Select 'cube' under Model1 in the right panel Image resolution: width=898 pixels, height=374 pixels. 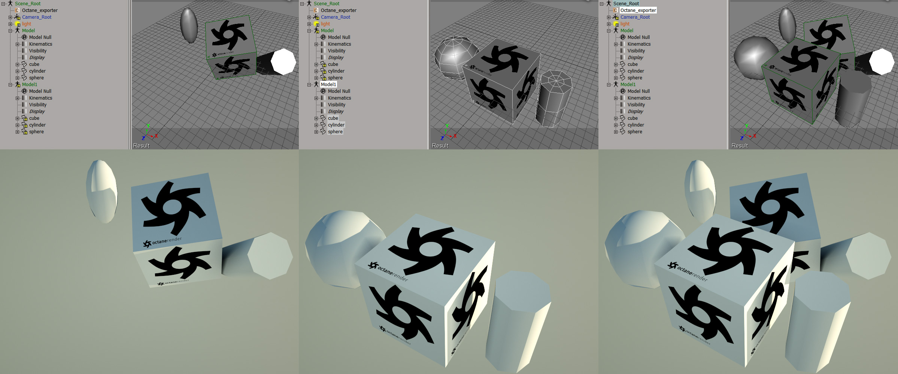click(x=632, y=118)
